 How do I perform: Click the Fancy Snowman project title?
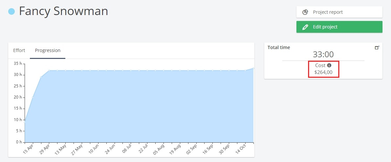(64, 11)
